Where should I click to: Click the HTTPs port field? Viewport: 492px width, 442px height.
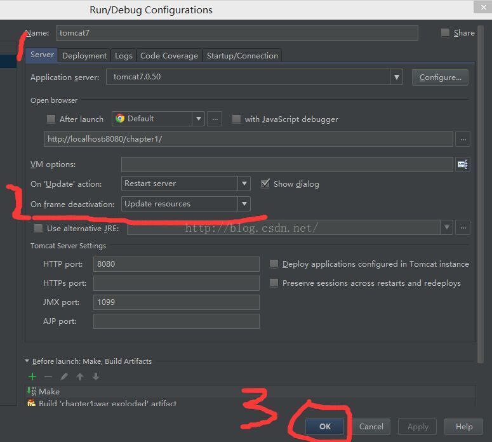(176, 283)
